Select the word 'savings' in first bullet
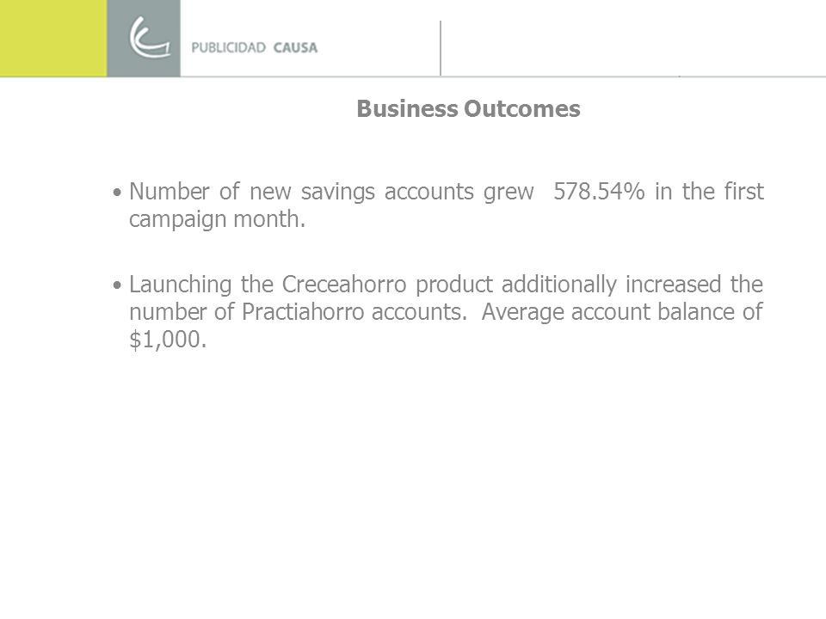The width and height of the screenshot is (826, 619). [x=337, y=192]
